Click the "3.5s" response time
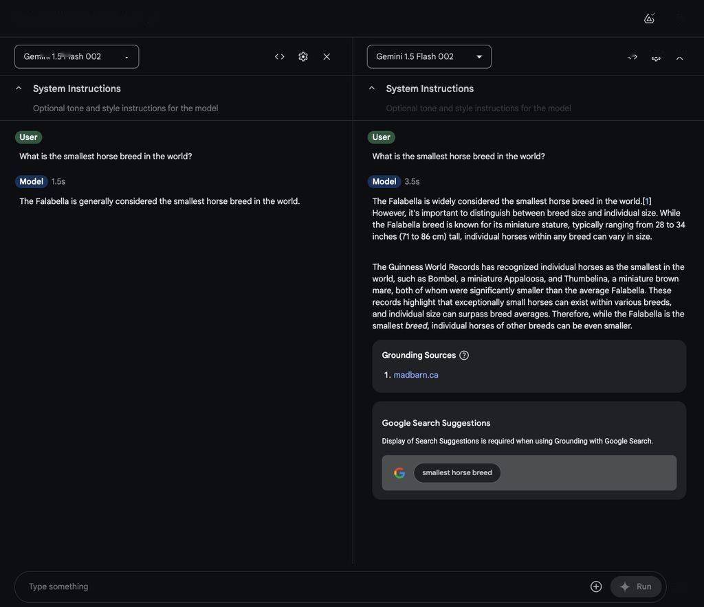Viewport: 704px width, 607px height. point(412,181)
